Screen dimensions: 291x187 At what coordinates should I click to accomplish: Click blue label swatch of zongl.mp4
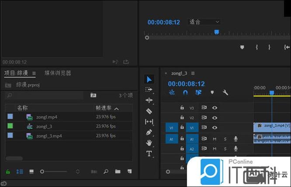coord(10,116)
